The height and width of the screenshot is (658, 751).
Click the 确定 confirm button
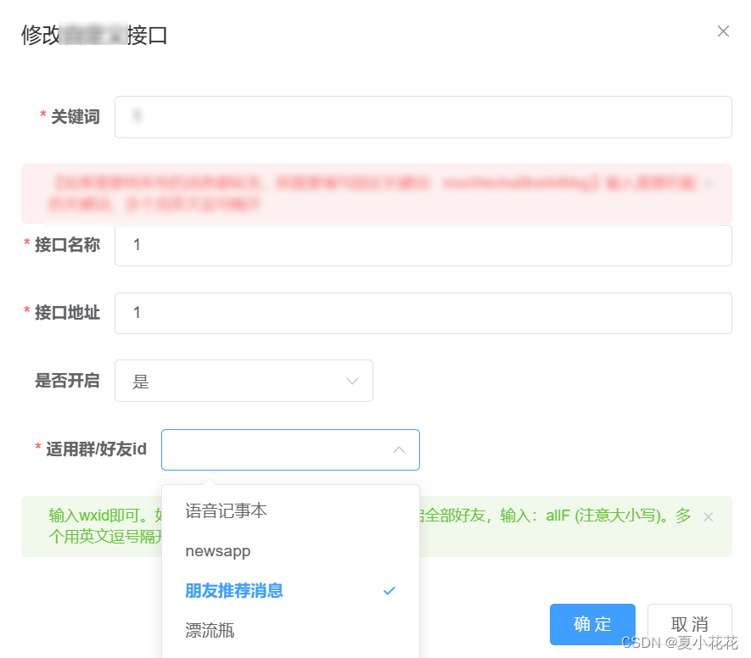[x=592, y=624]
